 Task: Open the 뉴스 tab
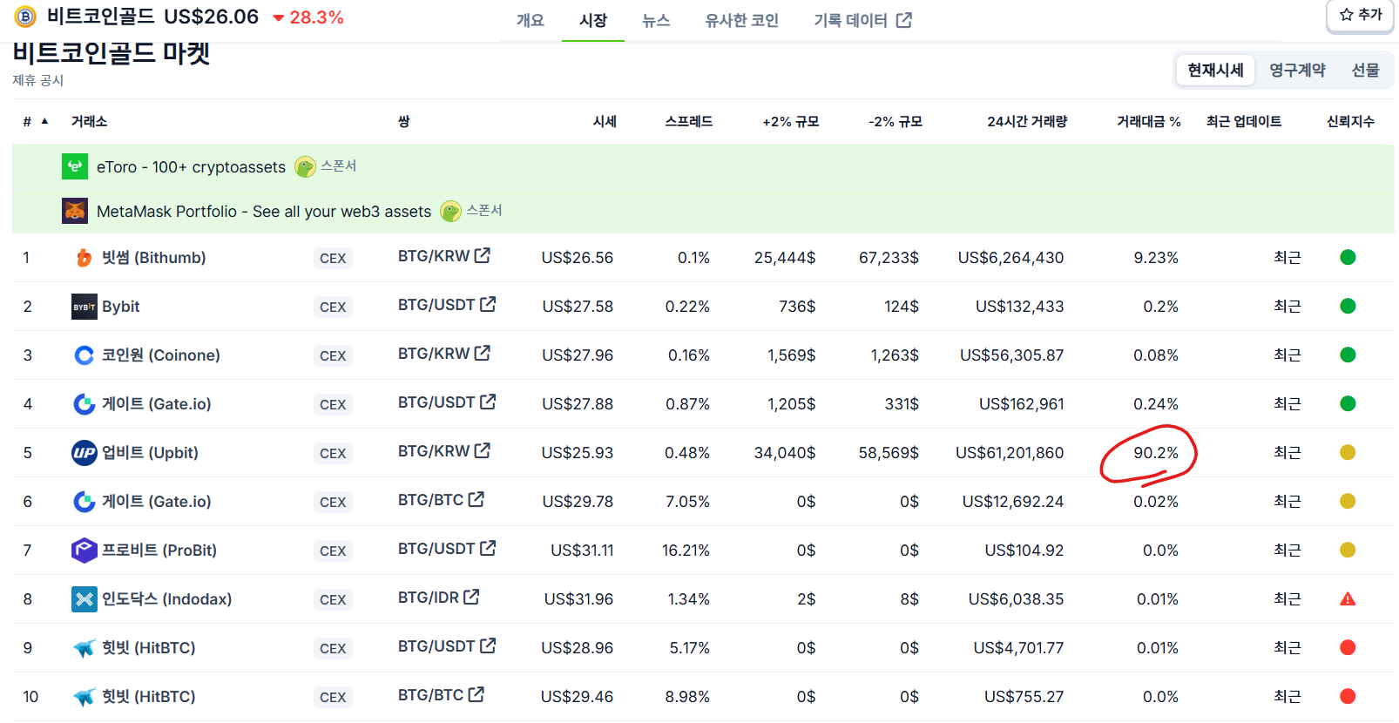click(656, 20)
